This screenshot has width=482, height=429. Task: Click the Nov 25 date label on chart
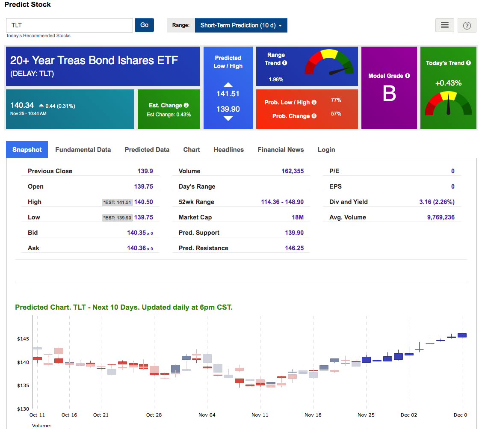tap(366, 415)
